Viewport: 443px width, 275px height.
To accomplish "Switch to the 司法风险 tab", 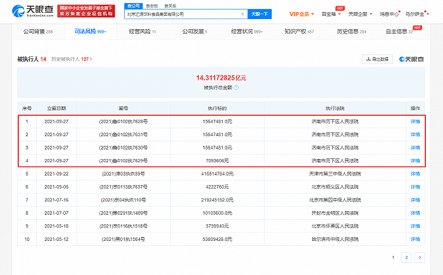I will 90,32.
